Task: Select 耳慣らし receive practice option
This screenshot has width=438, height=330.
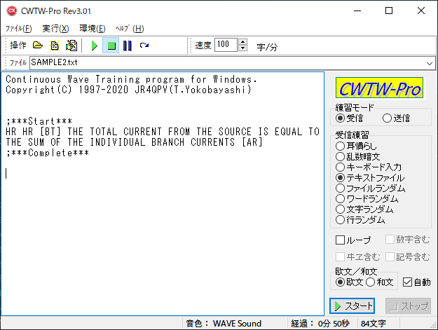Action: coord(356,146)
